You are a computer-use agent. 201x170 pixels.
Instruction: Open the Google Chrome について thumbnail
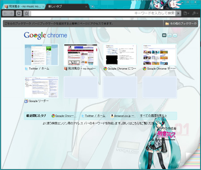tap(120, 55)
